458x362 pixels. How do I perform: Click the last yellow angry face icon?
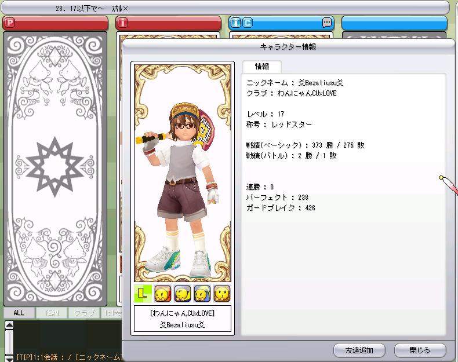click(x=222, y=294)
